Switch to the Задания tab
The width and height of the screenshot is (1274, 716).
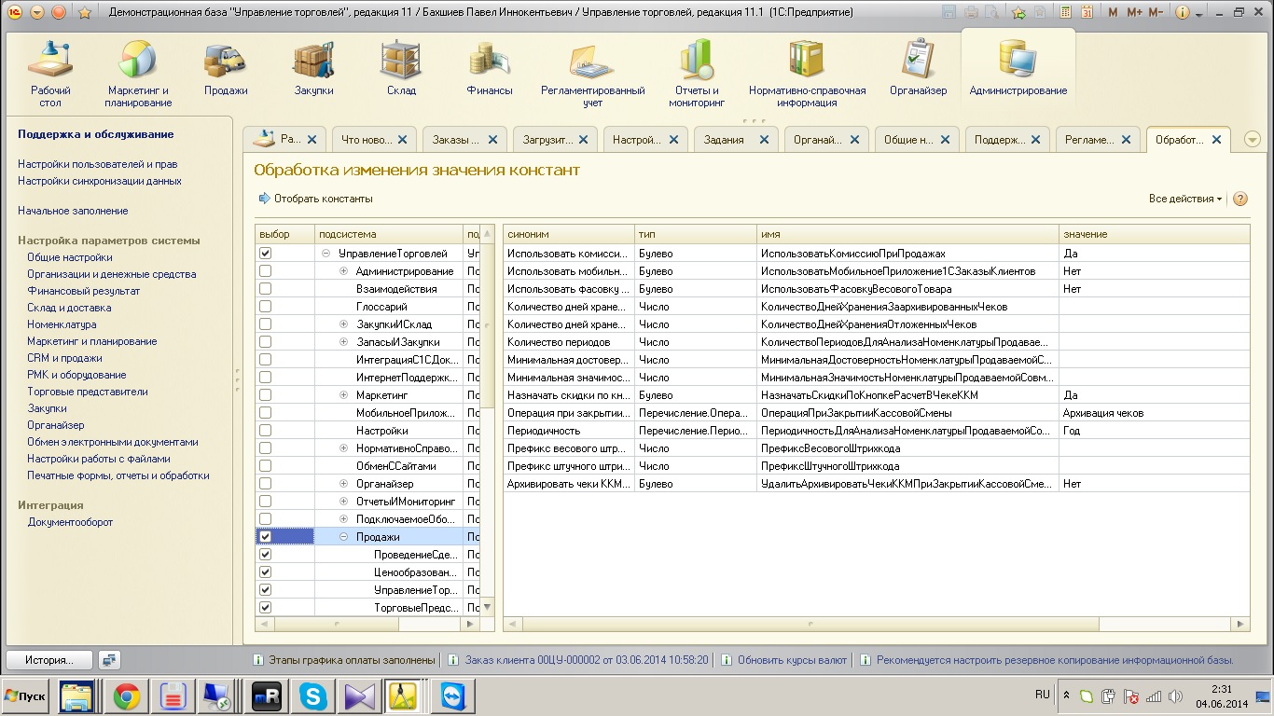[725, 140]
